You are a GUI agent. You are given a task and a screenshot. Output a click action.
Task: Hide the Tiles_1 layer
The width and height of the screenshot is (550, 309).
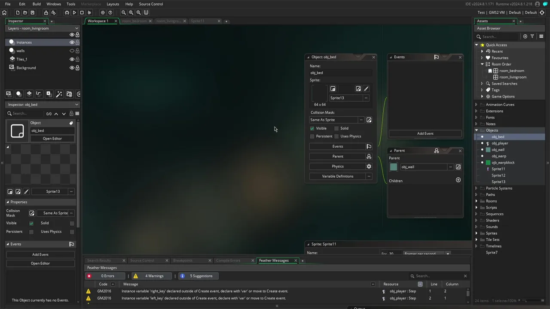coord(72,59)
